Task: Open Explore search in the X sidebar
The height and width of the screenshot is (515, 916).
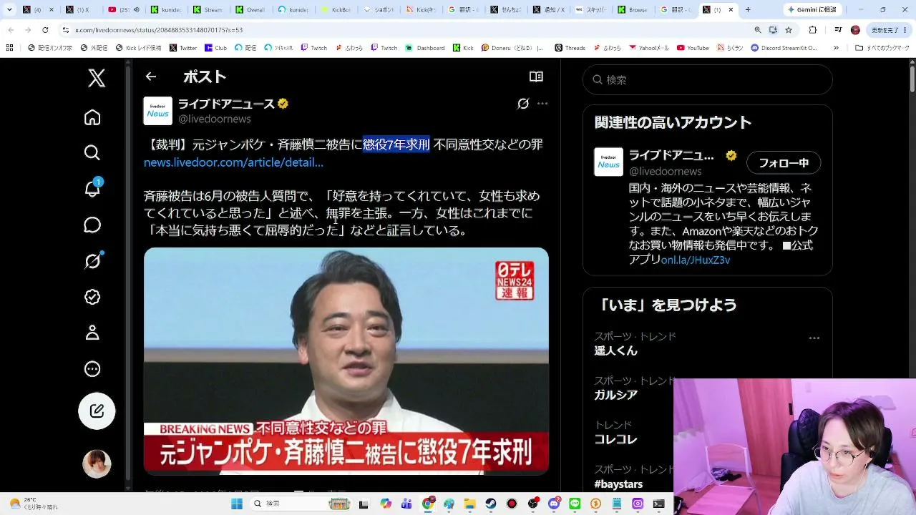Action: pyautogui.click(x=92, y=152)
